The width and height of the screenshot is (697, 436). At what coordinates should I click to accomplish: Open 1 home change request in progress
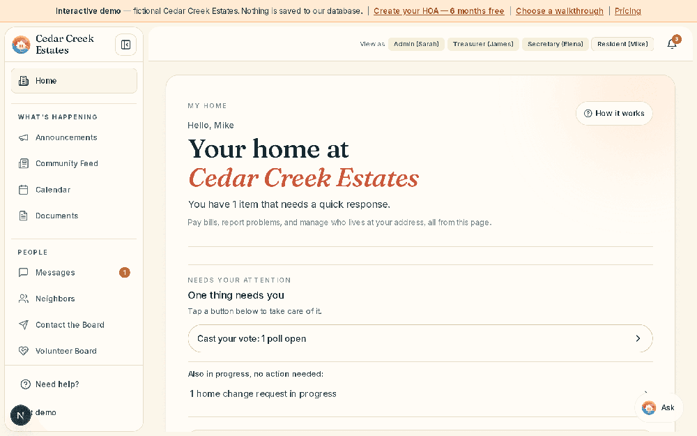[x=420, y=393]
